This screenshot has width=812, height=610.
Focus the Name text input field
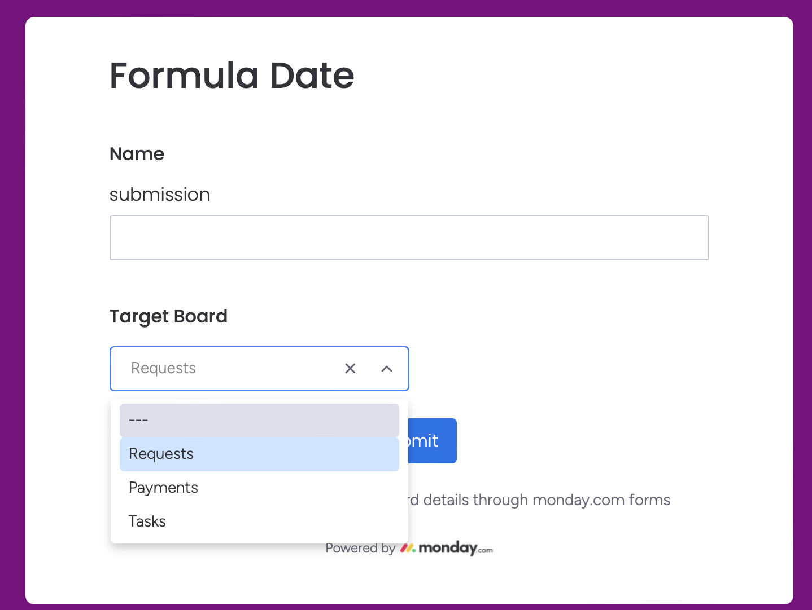(409, 238)
